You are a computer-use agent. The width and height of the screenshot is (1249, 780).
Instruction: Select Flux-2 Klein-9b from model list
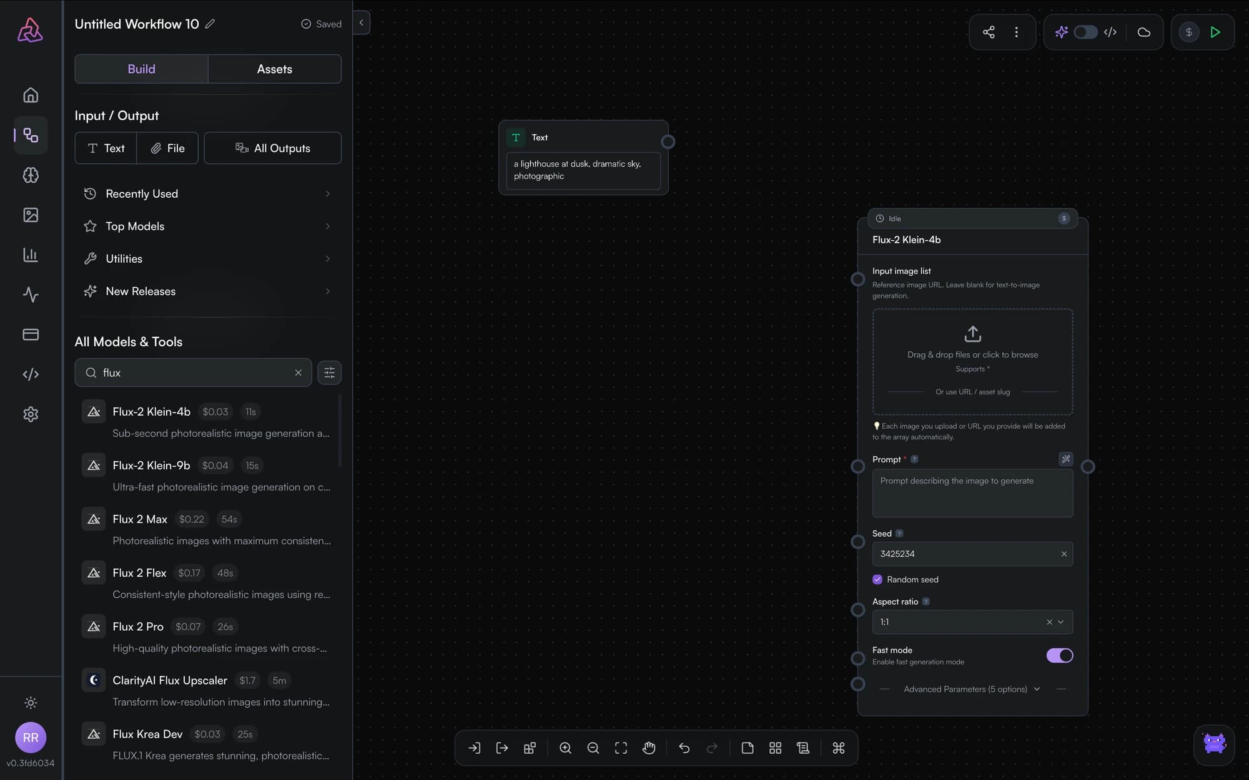tap(208, 475)
